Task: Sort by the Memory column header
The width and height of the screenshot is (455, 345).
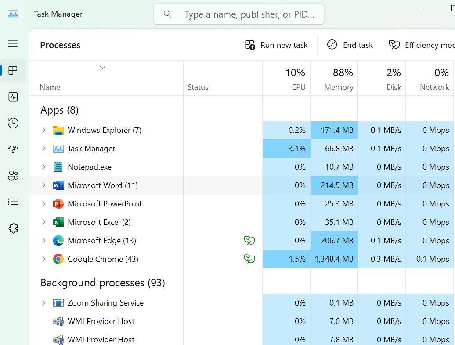Action: pos(334,78)
